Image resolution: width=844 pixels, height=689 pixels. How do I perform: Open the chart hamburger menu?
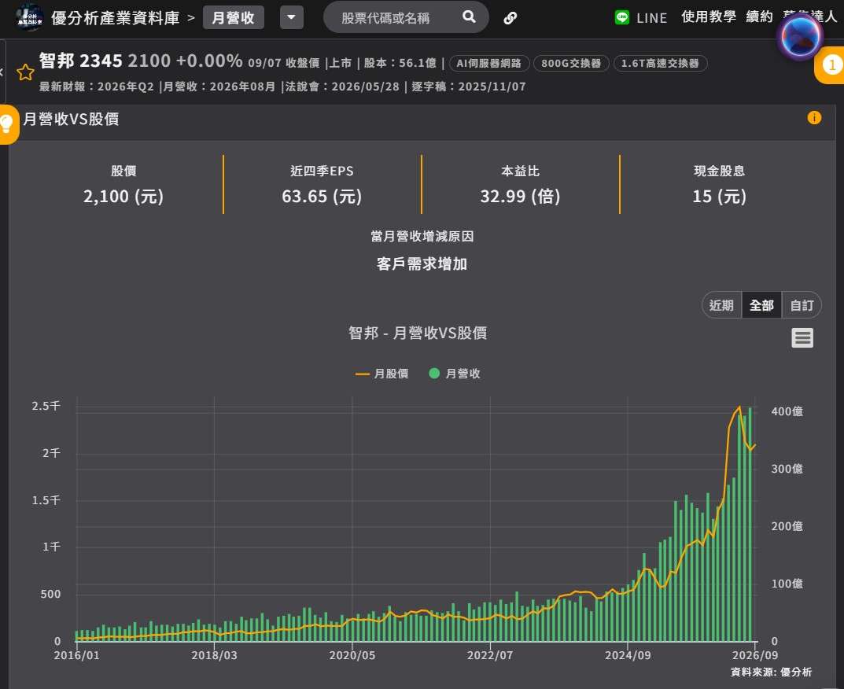coord(802,337)
